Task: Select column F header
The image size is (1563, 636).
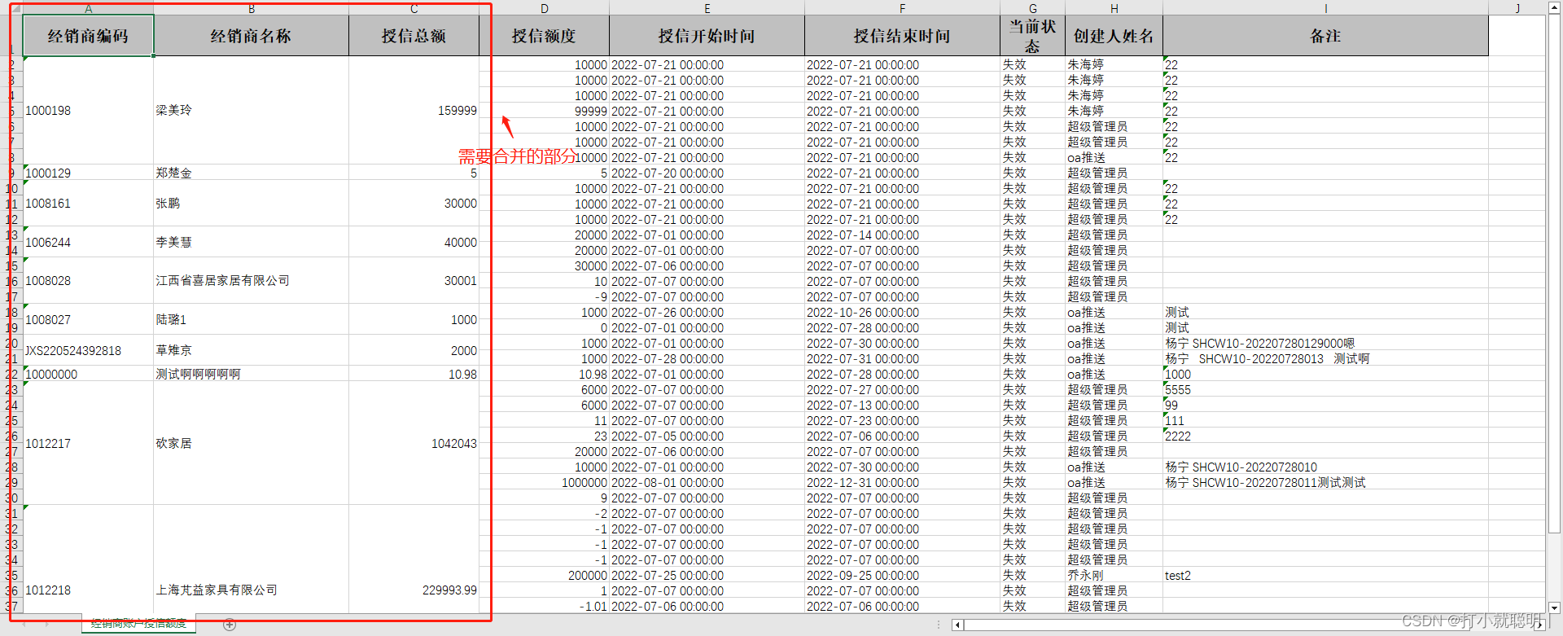Action: pos(902,9)
